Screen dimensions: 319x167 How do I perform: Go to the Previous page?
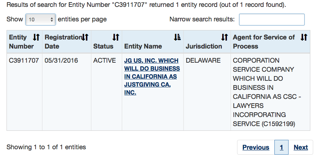[x=256, y=147]
